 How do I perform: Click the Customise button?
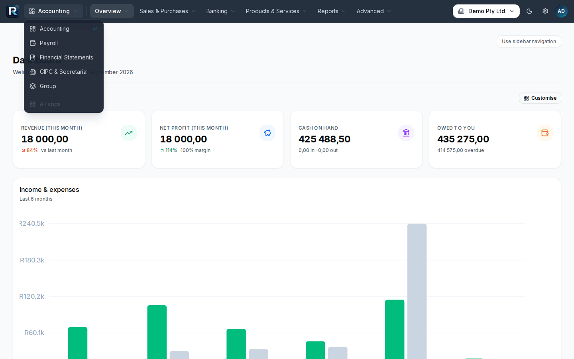(540, 98)
